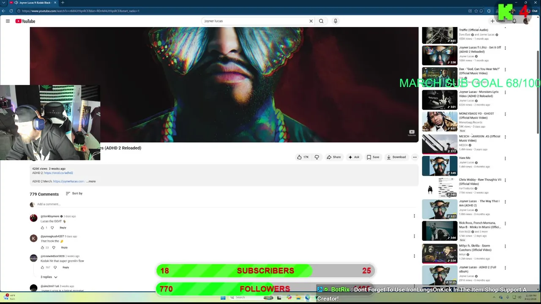Switch to the Joyner Lucas ft Kodak Black tab

tap(33, 3)
